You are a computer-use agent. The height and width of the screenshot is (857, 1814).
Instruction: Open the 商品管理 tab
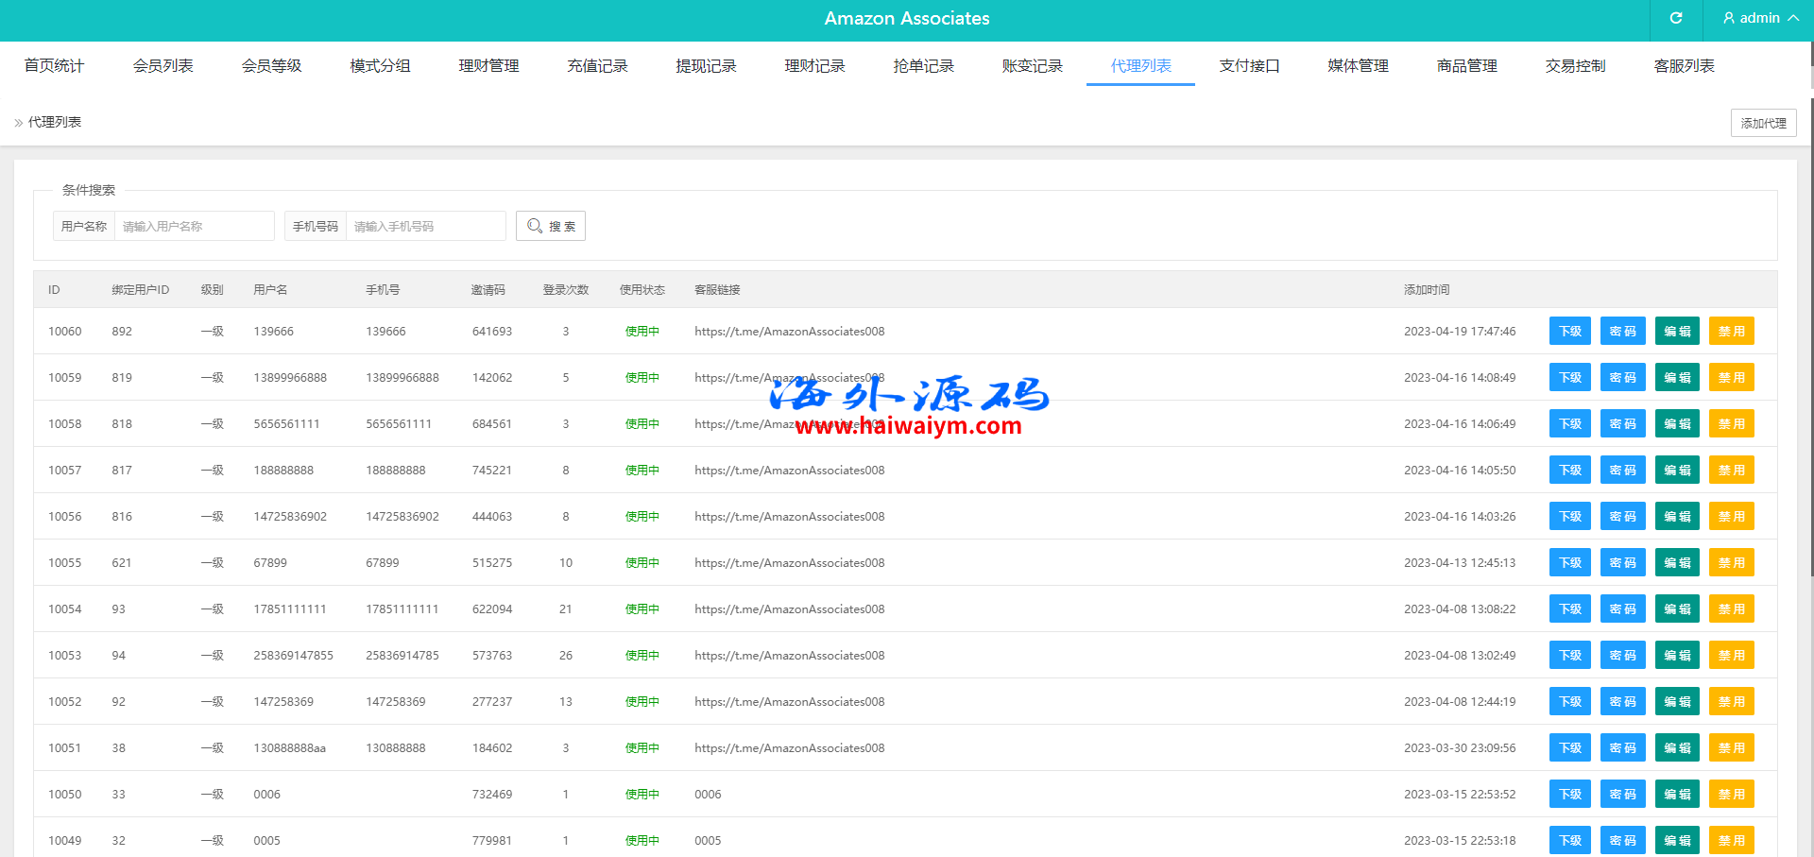pyautogui.click(x=1466, y=65)
